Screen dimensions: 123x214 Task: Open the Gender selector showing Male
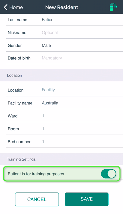coord(64,45)
